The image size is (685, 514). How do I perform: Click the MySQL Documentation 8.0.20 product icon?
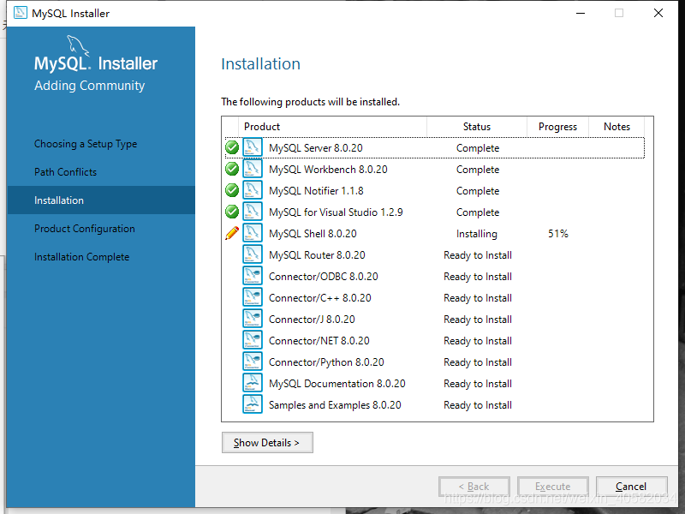(253, 383)
